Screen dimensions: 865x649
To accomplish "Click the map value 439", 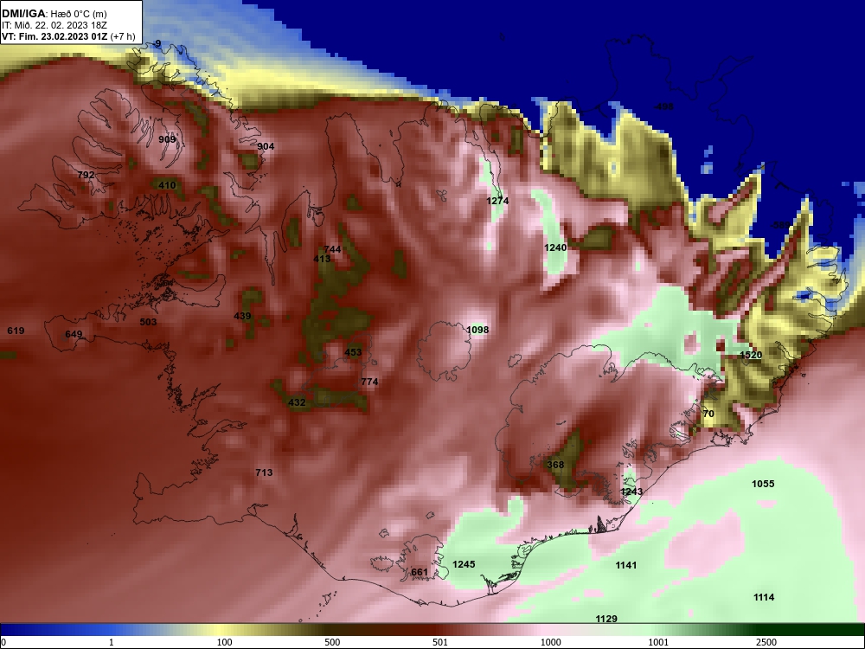I will (x=242, y=316).
